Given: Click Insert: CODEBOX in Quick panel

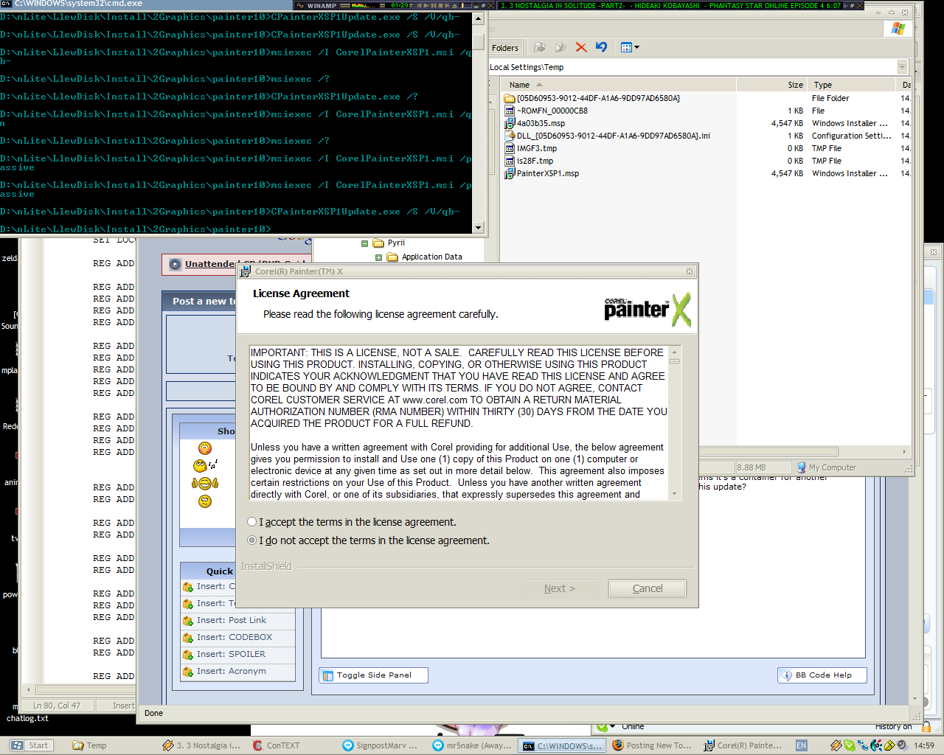Looking at the screenshot, I should pyautogui.click(x=234, y=638).
